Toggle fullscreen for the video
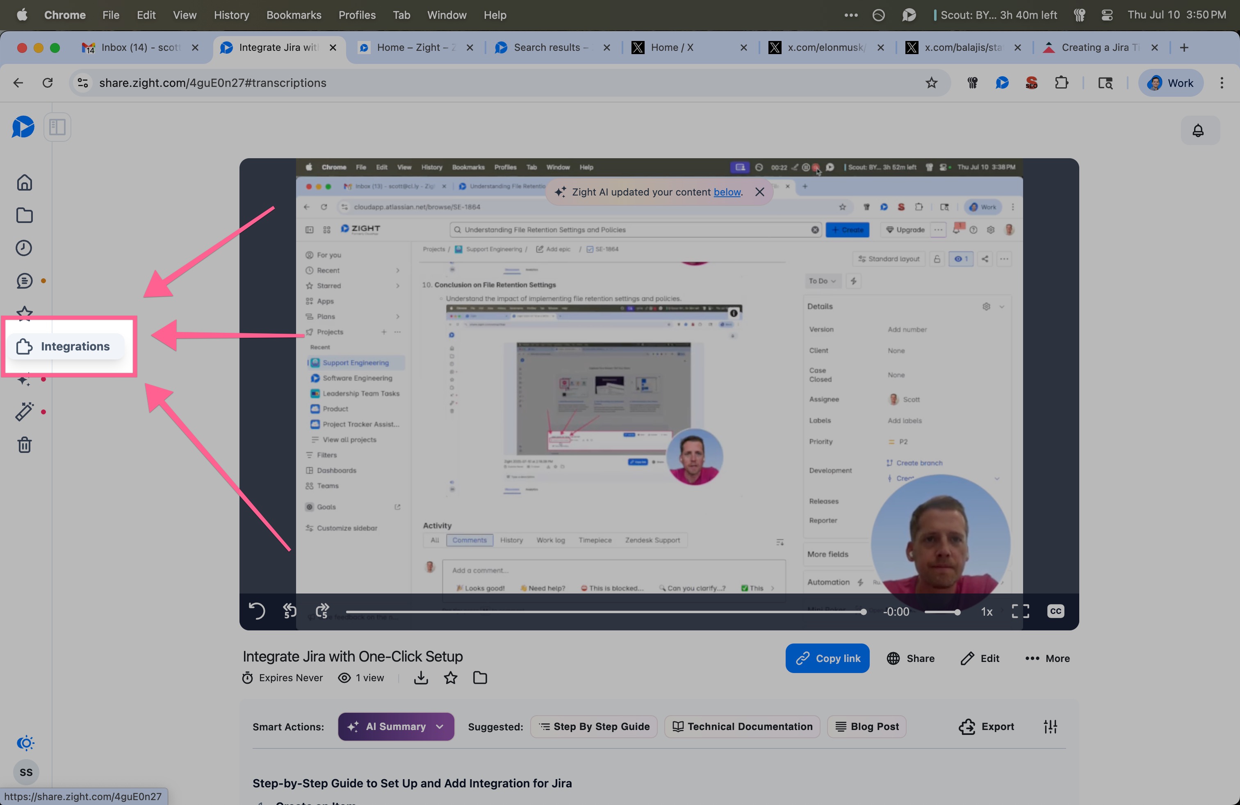The image size is (1240, 805). [1020, 611]
